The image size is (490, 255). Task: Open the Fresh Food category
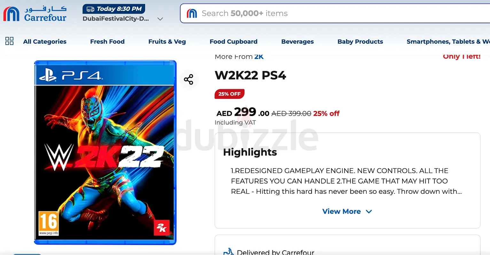point(107,41)
